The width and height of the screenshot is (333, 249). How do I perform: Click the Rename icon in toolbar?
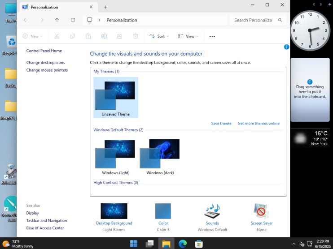[104, 36]
